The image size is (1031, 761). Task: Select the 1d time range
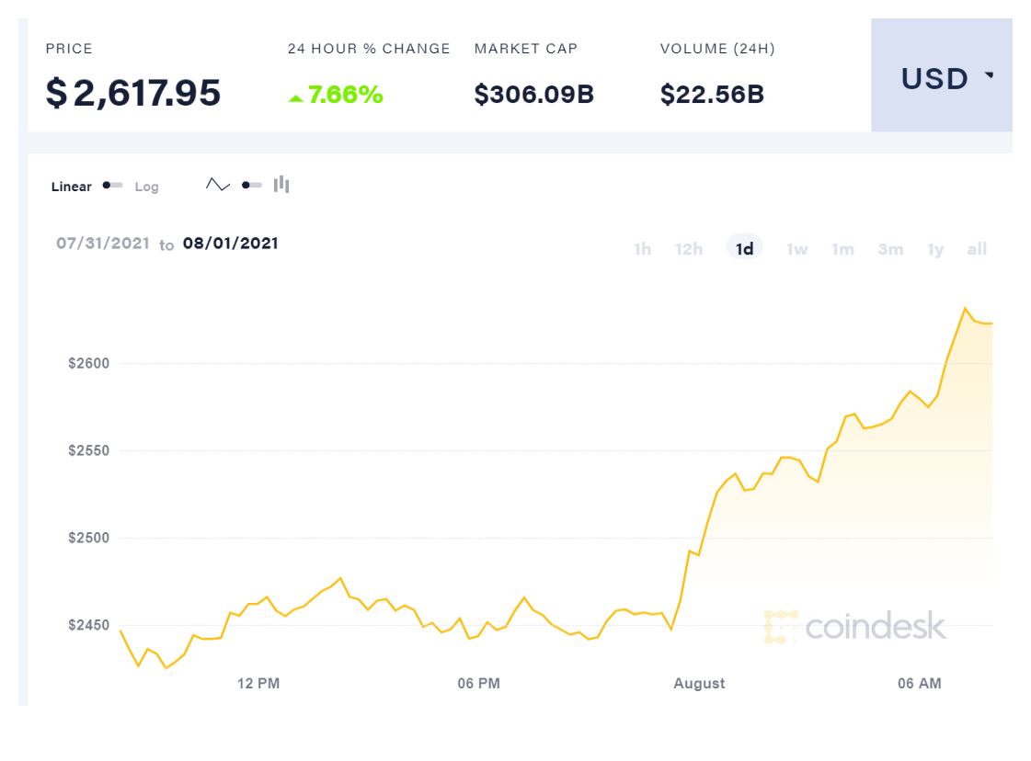[x=744, y=249]
